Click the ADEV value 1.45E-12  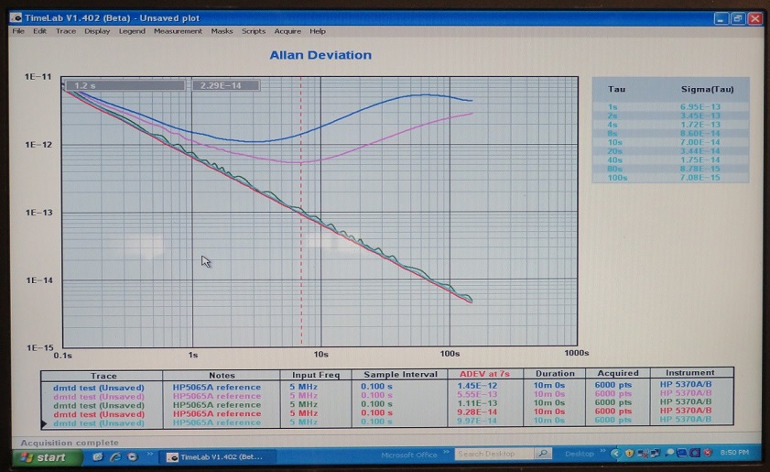click(477, 386)
